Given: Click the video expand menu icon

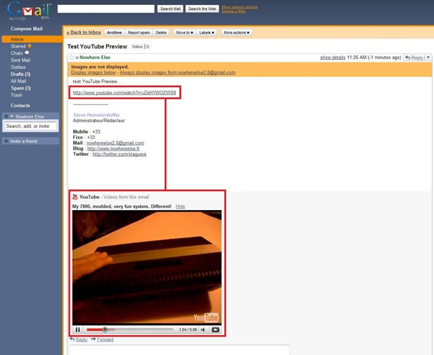Looking at the screenshot, I should coord(216,329).
